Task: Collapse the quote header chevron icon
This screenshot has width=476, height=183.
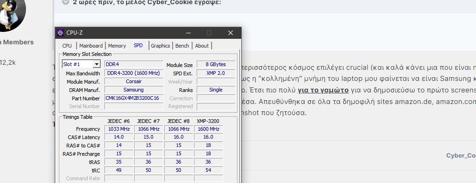Action: click(65, 2)
